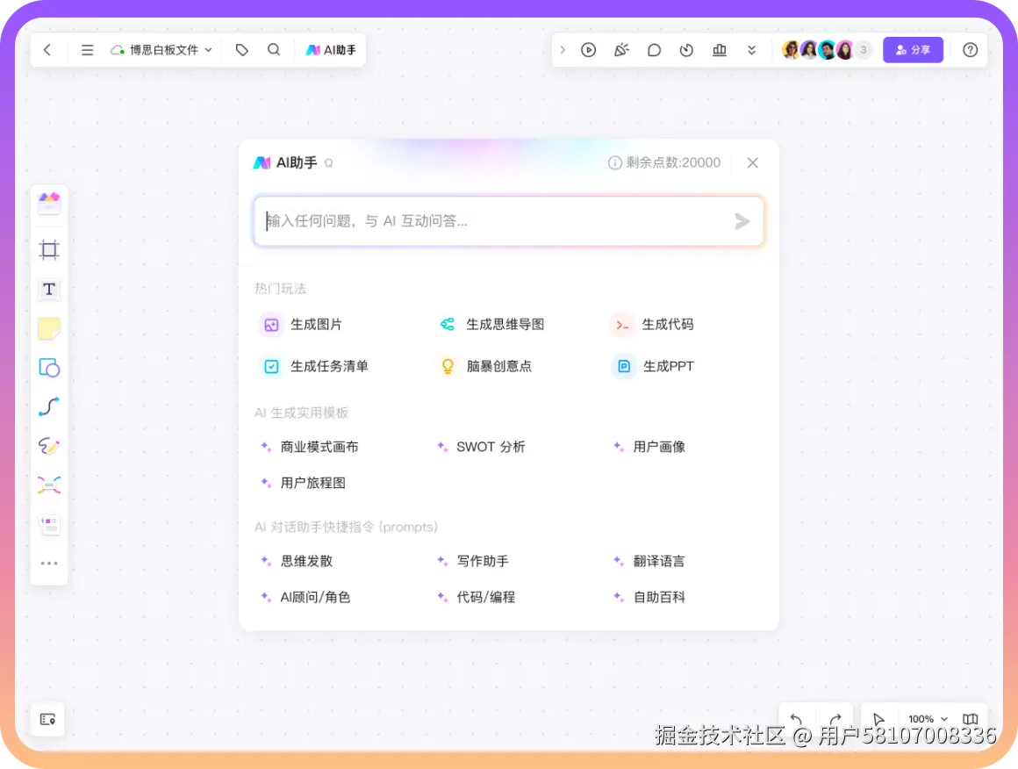Viewport: 1018px width, 769px height.
Task: Select the Text tool
Action: point(49,289)
